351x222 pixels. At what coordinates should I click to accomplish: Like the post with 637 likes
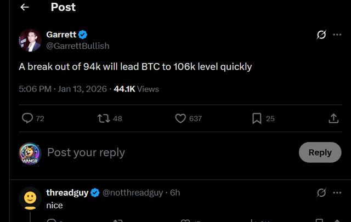coord(180,118)
